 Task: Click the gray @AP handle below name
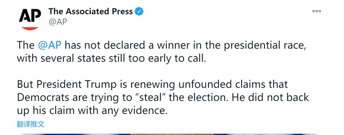tap(58, 22)
